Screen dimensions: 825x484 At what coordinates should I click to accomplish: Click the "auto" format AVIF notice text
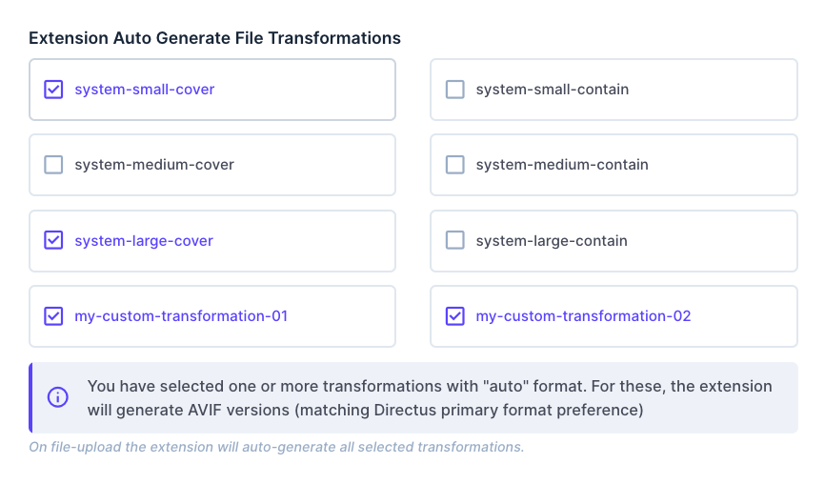[x=429, y=398]
